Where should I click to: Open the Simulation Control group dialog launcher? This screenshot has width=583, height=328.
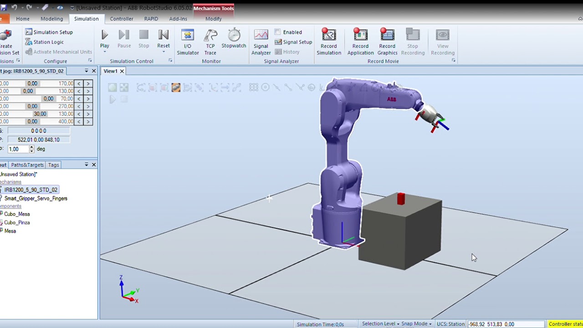[x=171, y=61]
